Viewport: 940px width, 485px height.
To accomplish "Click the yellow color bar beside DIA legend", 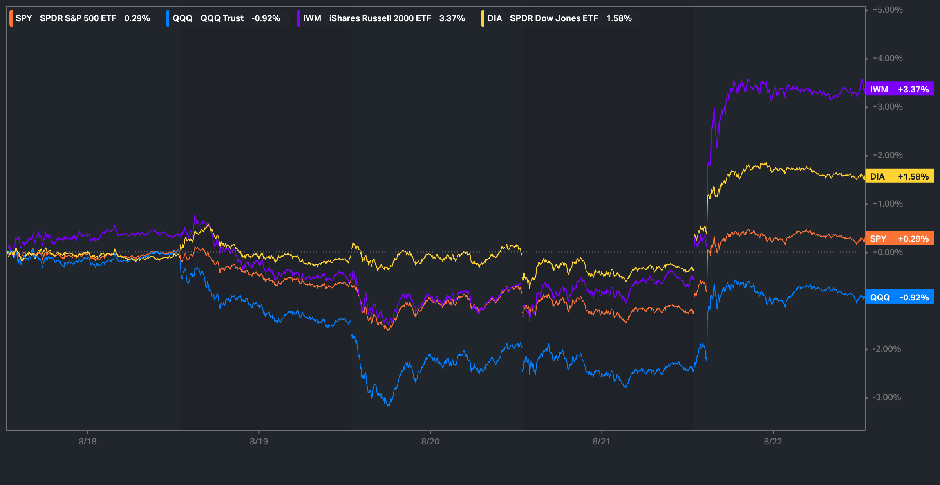I will coord(483,18).
